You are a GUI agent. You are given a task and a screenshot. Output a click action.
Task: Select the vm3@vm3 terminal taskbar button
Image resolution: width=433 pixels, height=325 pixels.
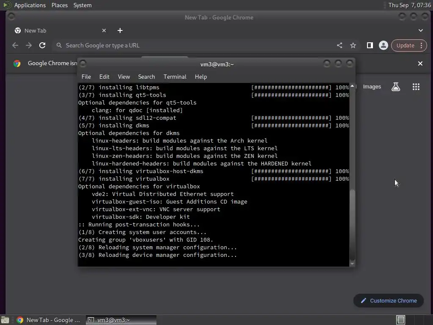point(121,320)
